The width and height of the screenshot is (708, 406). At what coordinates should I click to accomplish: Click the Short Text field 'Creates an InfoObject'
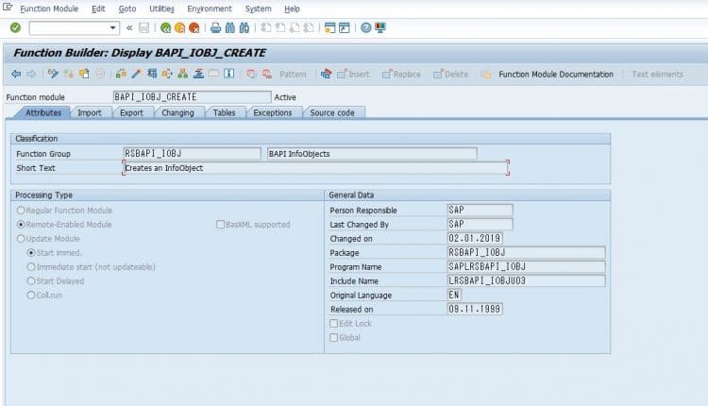315,168
